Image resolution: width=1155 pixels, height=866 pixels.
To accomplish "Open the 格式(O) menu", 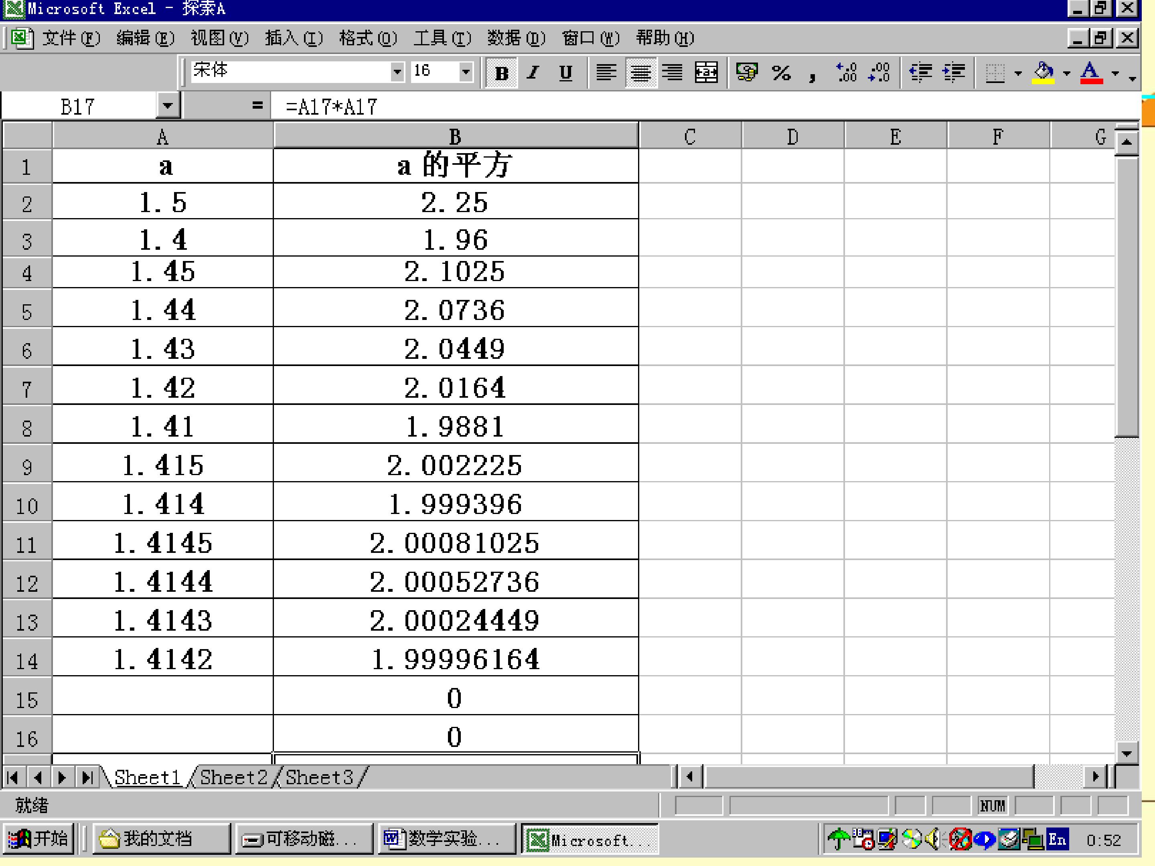I will (x=368, y=38).
